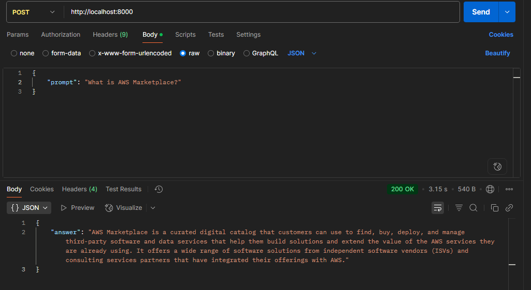This screenshot has width=531, height=290.
Task: Open the response Cookies tab
Action: pyautogui.click(x=41, y=189)
